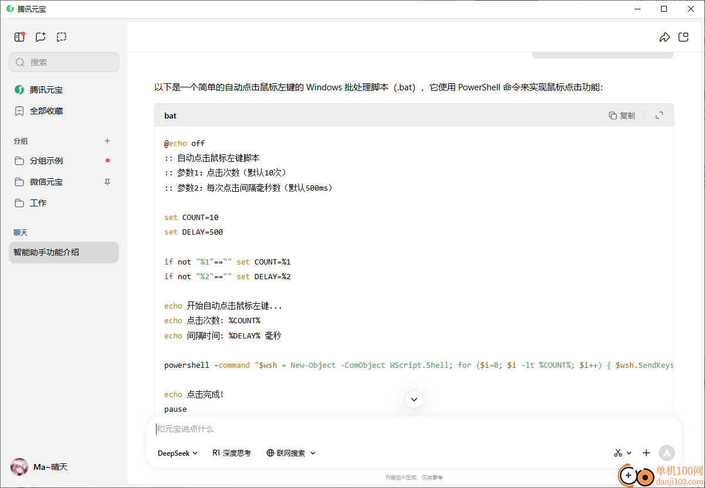Click the plus attachment icon in input bar

pyautogui.click(x=646, y=453)
